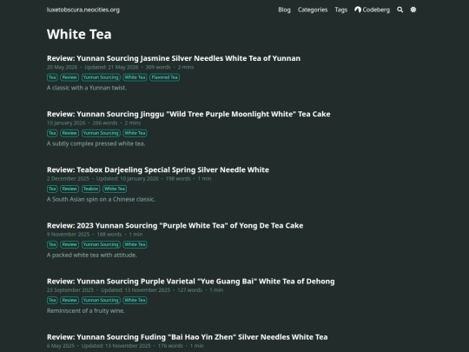Select Yunnan Sourcing tag under Jinggu post
Image resolution: width=469 pixels, height=352 pixels.
pos(101,133)
